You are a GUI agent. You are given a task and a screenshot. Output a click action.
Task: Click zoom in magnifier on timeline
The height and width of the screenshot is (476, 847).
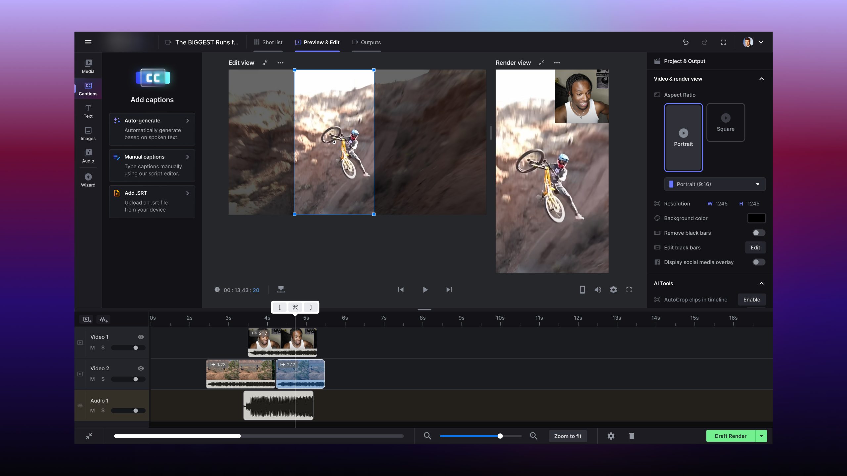pos(533,436)
